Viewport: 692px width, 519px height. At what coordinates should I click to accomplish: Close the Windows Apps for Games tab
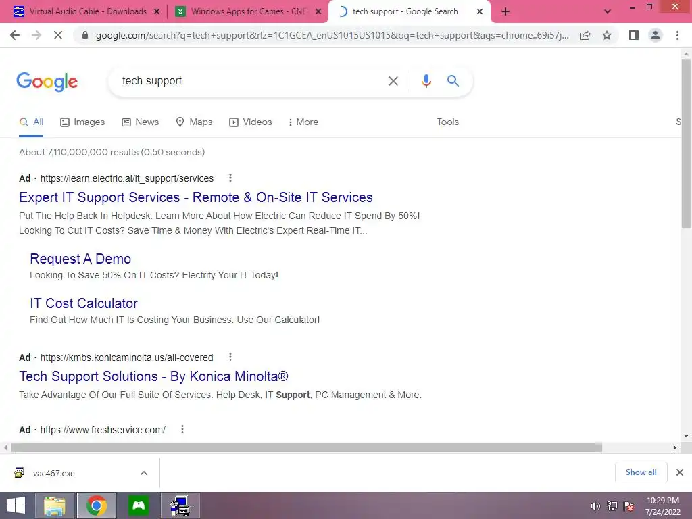pyautogui.click(x=318, y=12)
